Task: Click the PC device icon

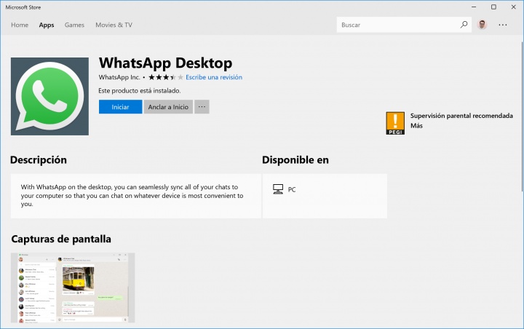Action: [x=278, y=189]
